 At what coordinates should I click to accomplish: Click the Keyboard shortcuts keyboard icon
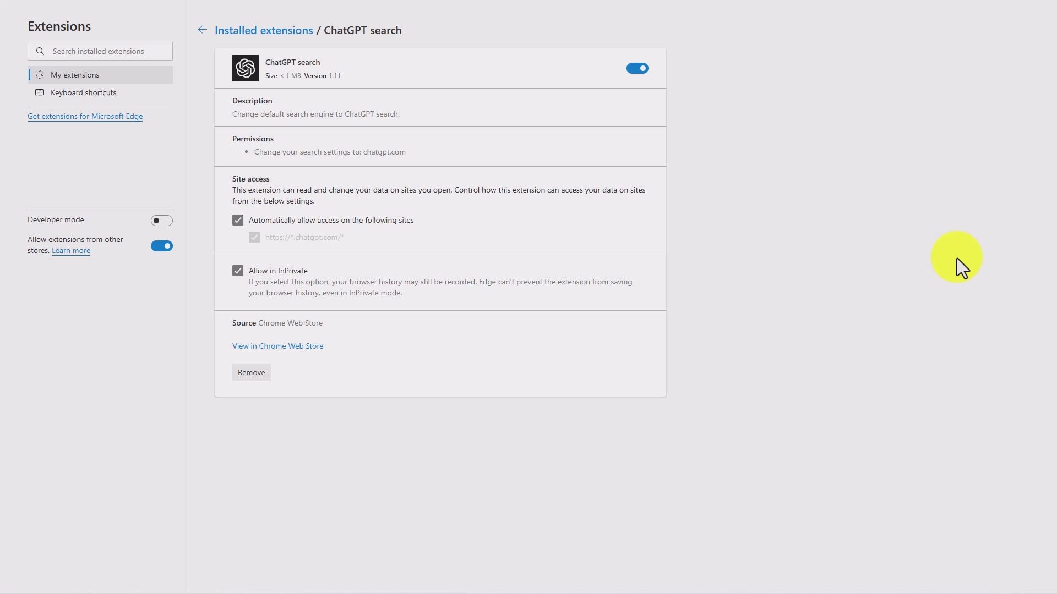point(40,92)
